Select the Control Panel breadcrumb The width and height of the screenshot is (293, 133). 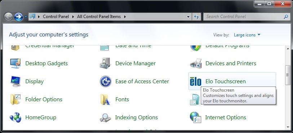pyautogui.click(x=56, y=17)
